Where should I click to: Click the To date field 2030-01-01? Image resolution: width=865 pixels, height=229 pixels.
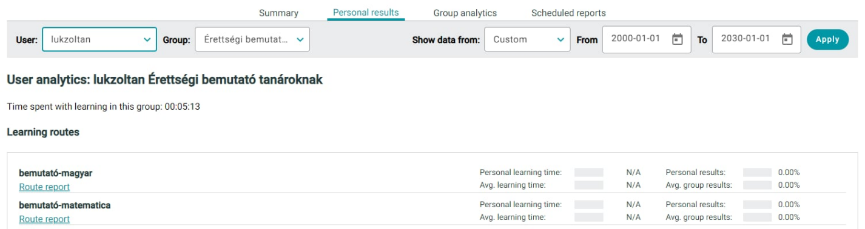point(756,39)
